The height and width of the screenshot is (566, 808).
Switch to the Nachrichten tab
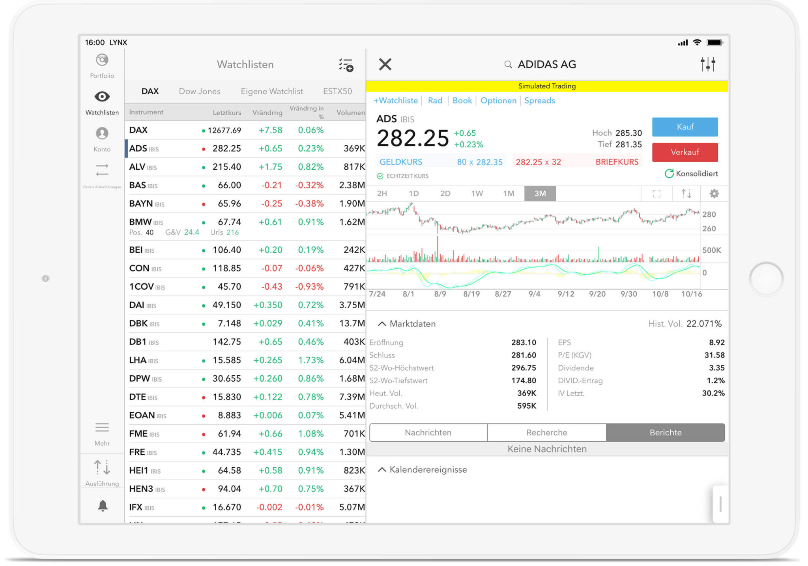428,433
